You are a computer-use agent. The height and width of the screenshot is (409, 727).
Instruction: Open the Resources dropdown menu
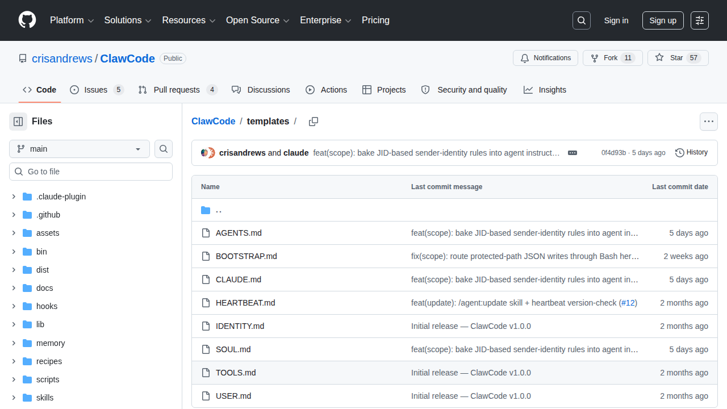click(189, 20)
